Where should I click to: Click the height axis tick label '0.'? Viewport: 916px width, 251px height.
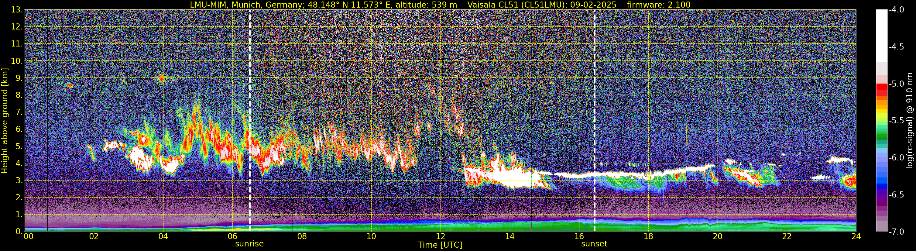19,232
